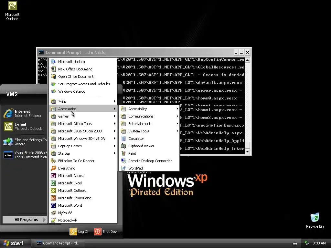Screen dimensions: 331x248
Task: Click the VM2 user name header
Action: click(x=12, y=94)
